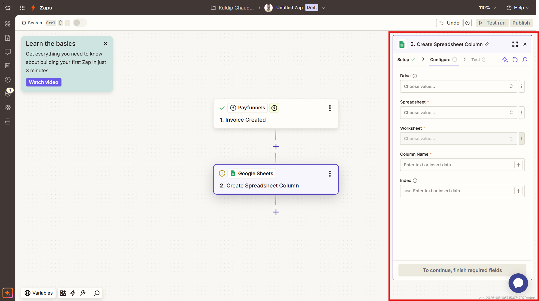The height and width of the screenshot is (301, 539).
Task: Dismiss the Learn the basics card
Action: pos(106,44)
